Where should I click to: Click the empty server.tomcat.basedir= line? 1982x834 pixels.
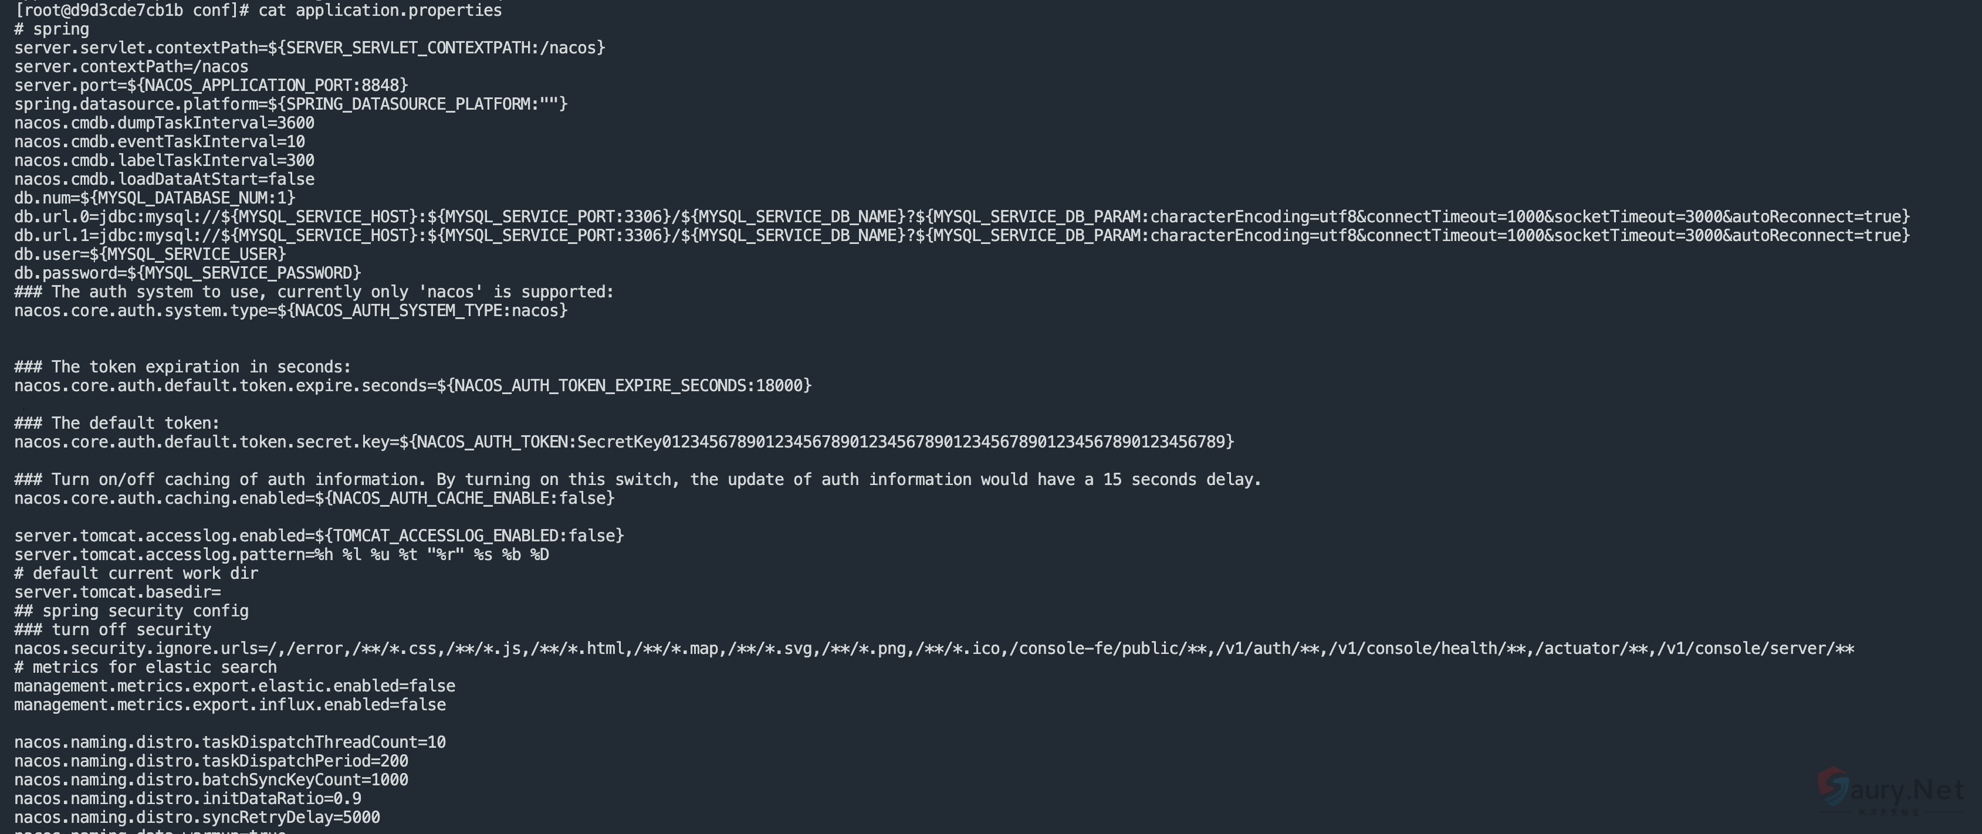pos(117,592)
